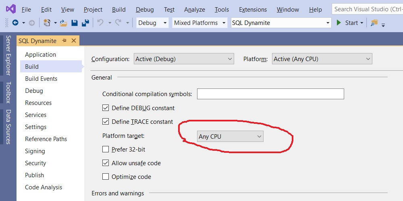The width and height of the screenshot is (403, 201).
Task: Expand the Configuration Active (Debug) dropdown
Action: (x=184, y=59)
